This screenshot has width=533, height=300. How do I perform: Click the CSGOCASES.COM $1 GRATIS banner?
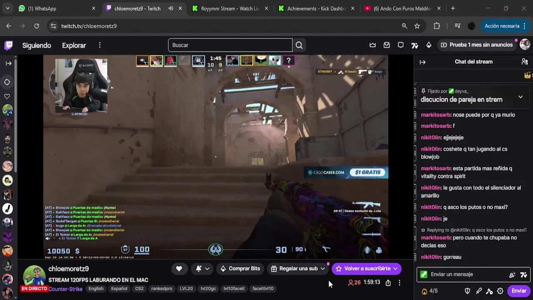(x=346, y=172)
